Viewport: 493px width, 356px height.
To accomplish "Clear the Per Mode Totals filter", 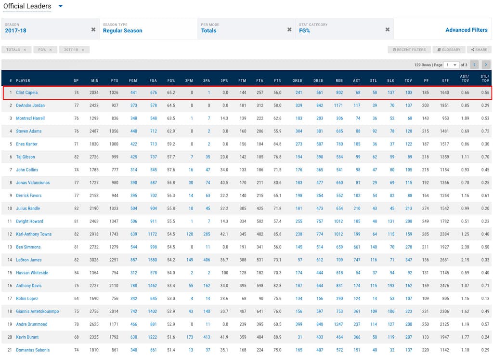I will coord(289,29).
